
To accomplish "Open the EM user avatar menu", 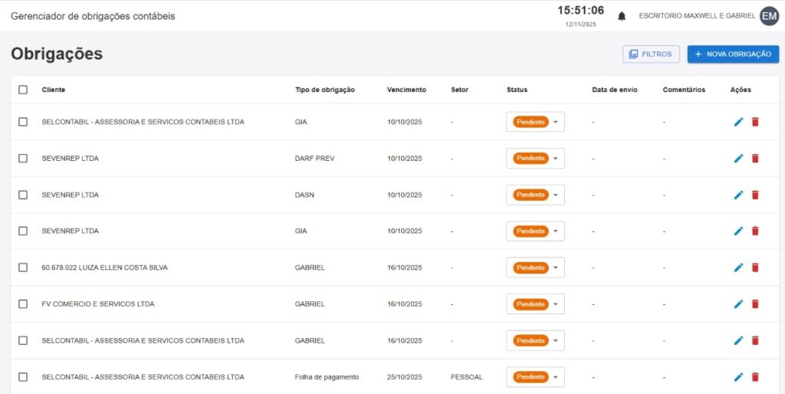I will [x=769, y=16].
